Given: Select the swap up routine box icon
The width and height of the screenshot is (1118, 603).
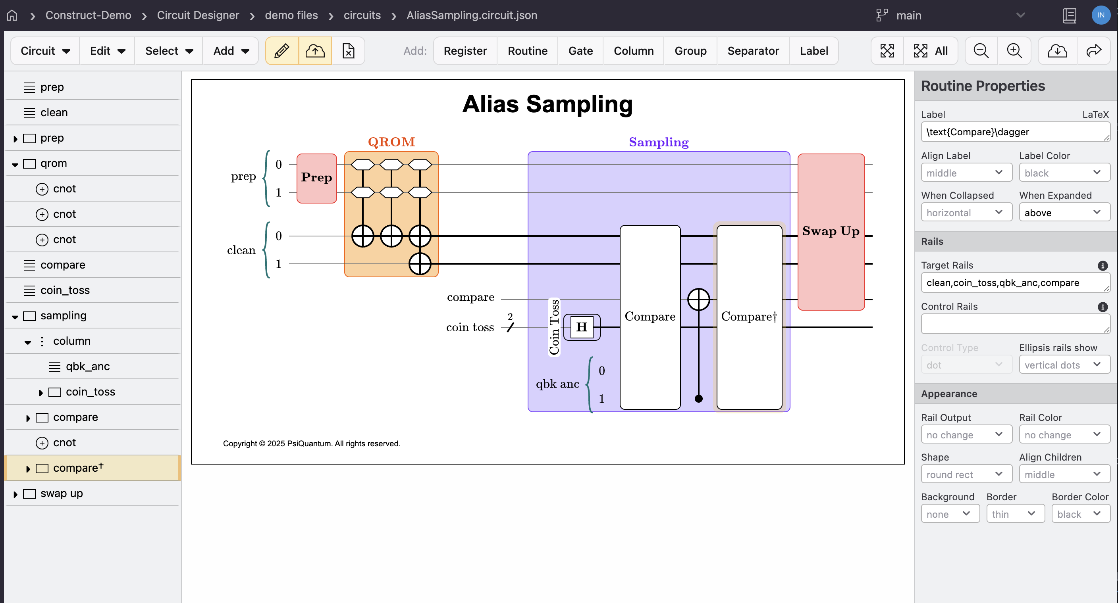Looking at the screenshot, I should pos(29,494).
